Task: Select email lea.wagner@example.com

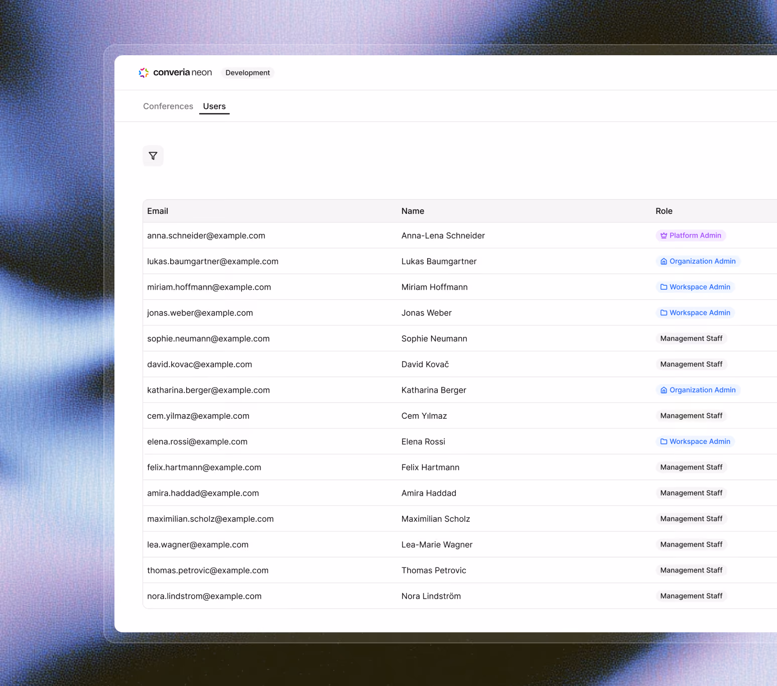Action: coord(198,545)
